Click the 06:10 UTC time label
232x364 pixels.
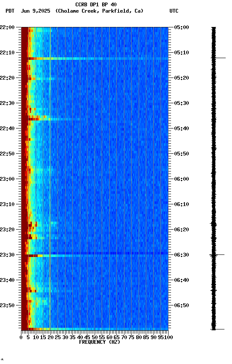pyautogui.click(x=182, y=204)
